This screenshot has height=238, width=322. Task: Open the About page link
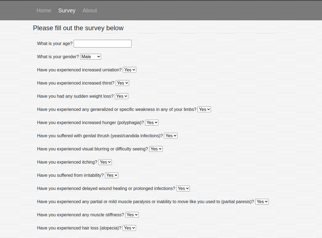click(x=90, y=10)
